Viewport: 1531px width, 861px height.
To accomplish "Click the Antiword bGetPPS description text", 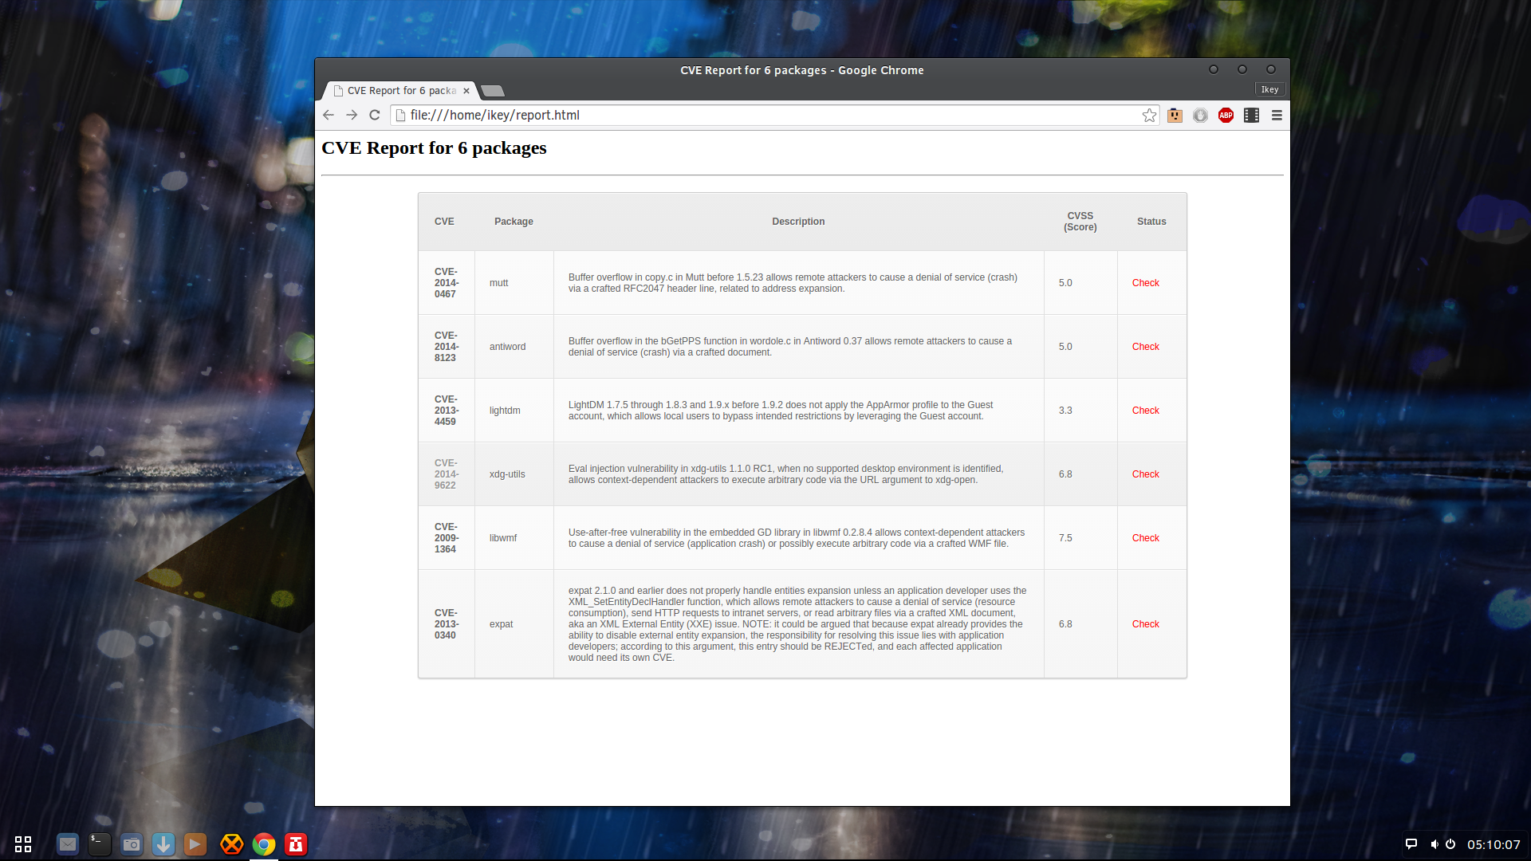I will pos(790,347).
